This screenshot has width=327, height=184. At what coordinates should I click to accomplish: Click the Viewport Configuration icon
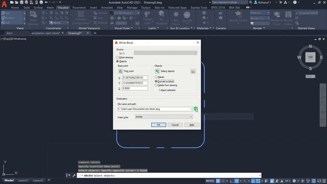(81, 14)
